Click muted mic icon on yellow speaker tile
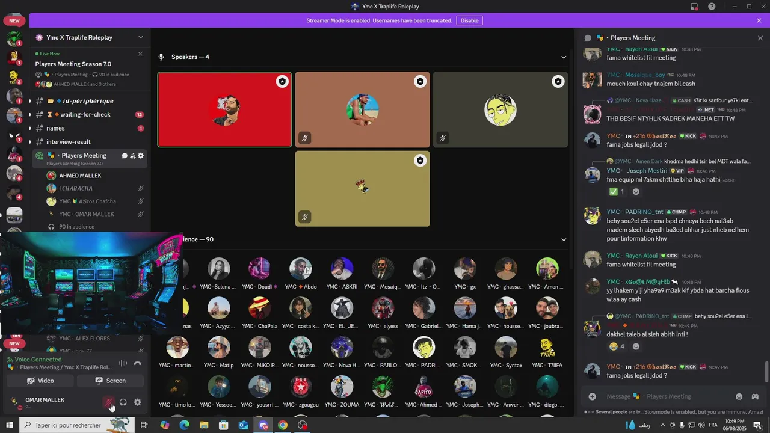The width and height of the screenshot is (770, 433). [305, 217]
